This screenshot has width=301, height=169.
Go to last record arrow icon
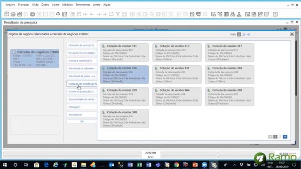[105, 14]
